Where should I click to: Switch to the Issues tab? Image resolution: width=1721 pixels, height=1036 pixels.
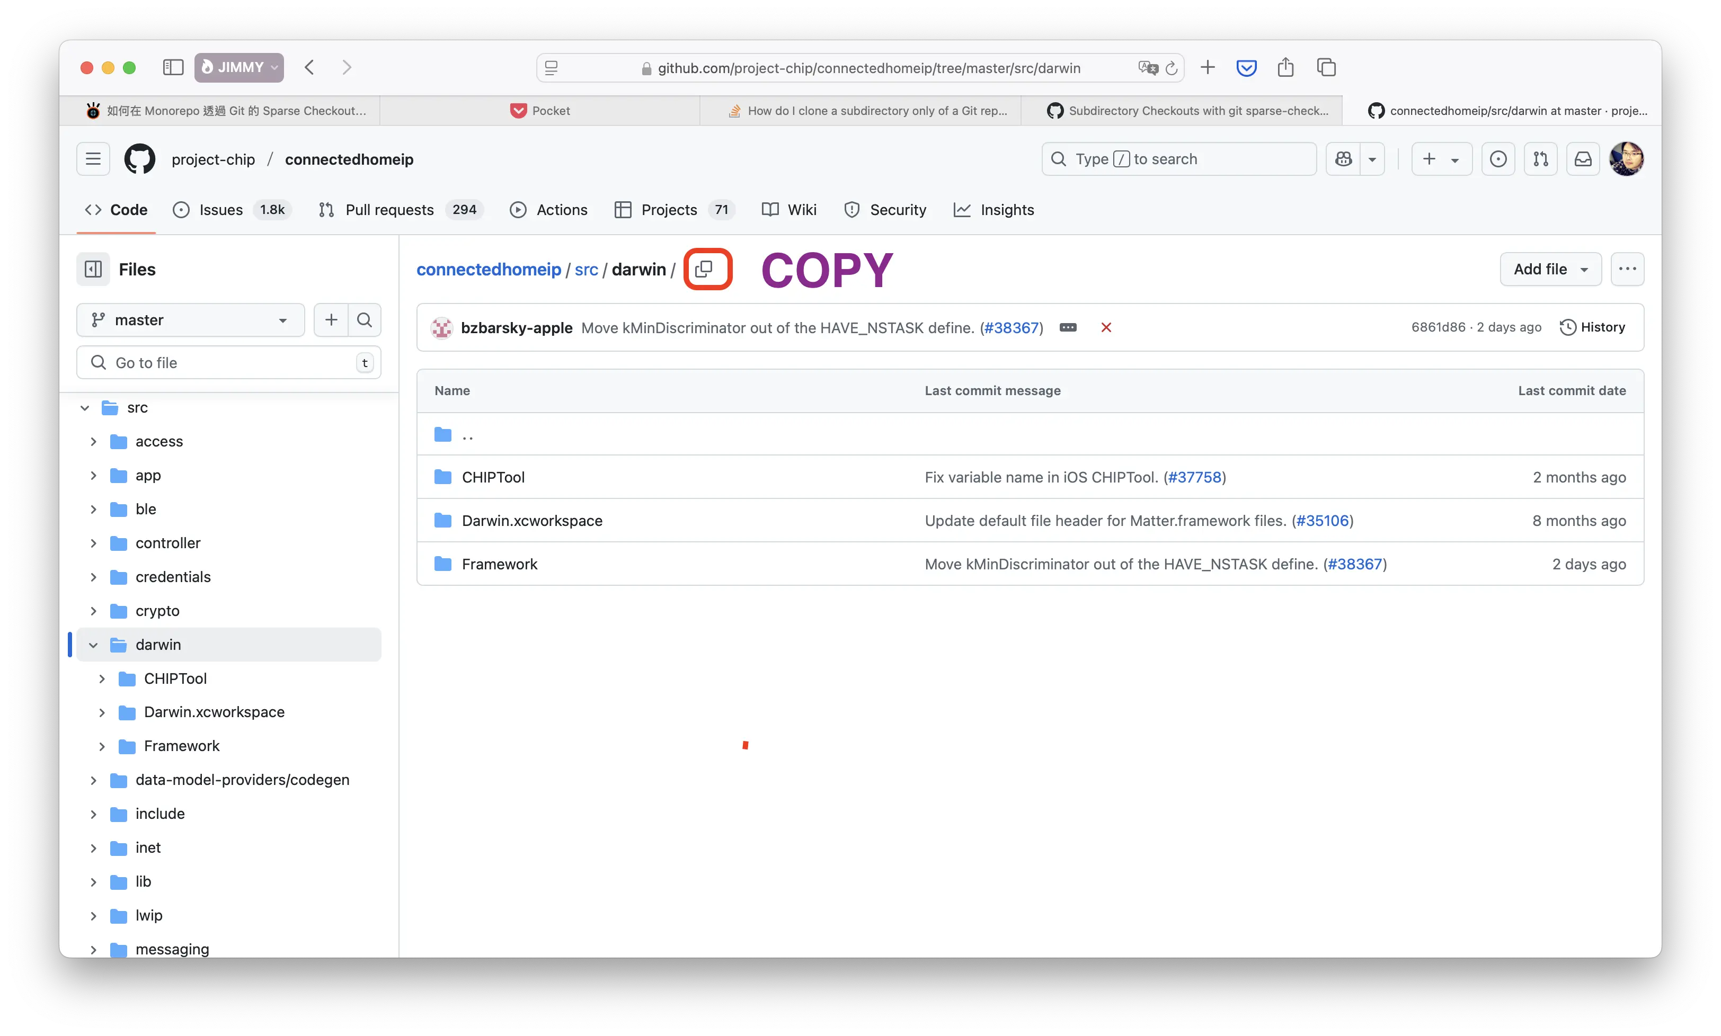click(x=232, y=209)
